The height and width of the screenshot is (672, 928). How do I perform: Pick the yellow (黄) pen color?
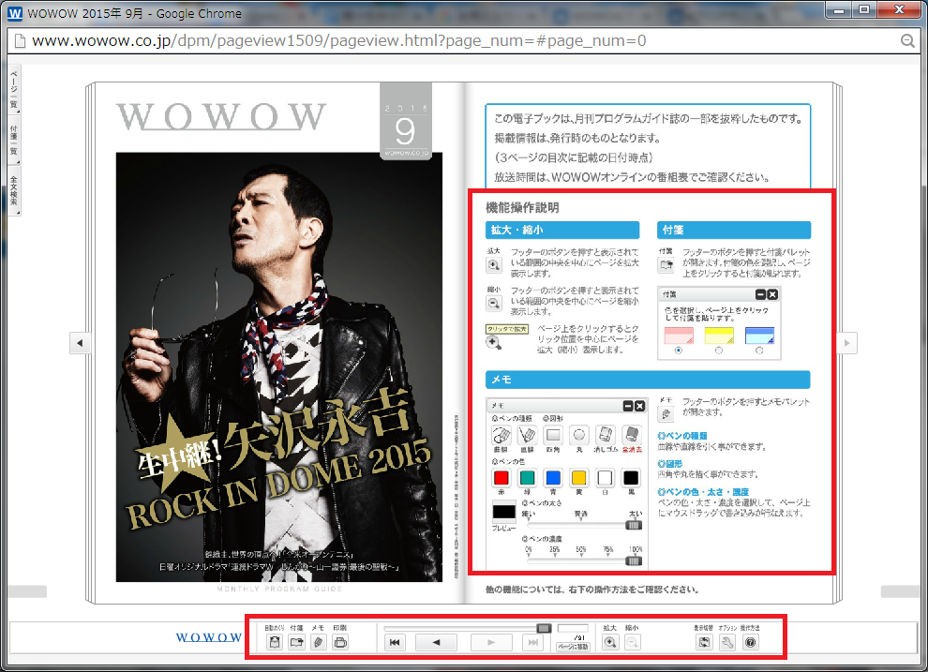[579, 478]
